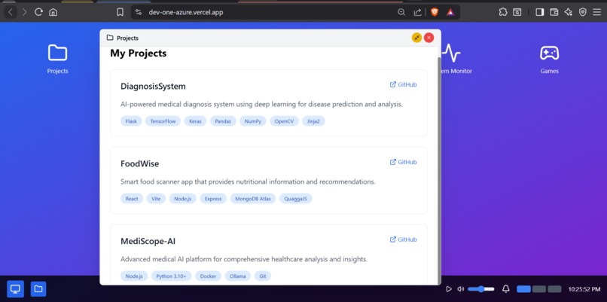Click the MediScope-AI project title
Image resolution: width=607 pixels, height=302 pixels.
tap(148, 241)
